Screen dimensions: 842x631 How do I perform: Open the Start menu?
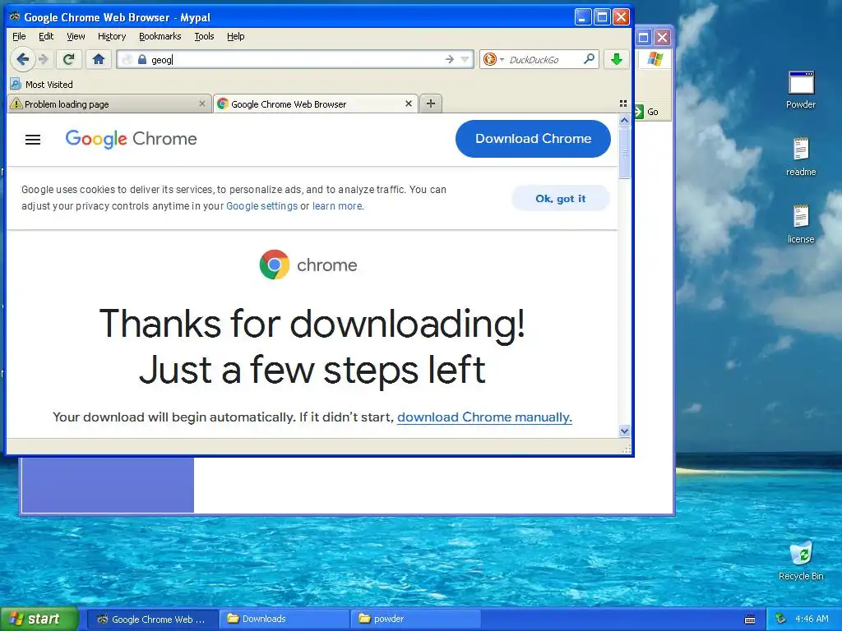[x=39, y=619]
